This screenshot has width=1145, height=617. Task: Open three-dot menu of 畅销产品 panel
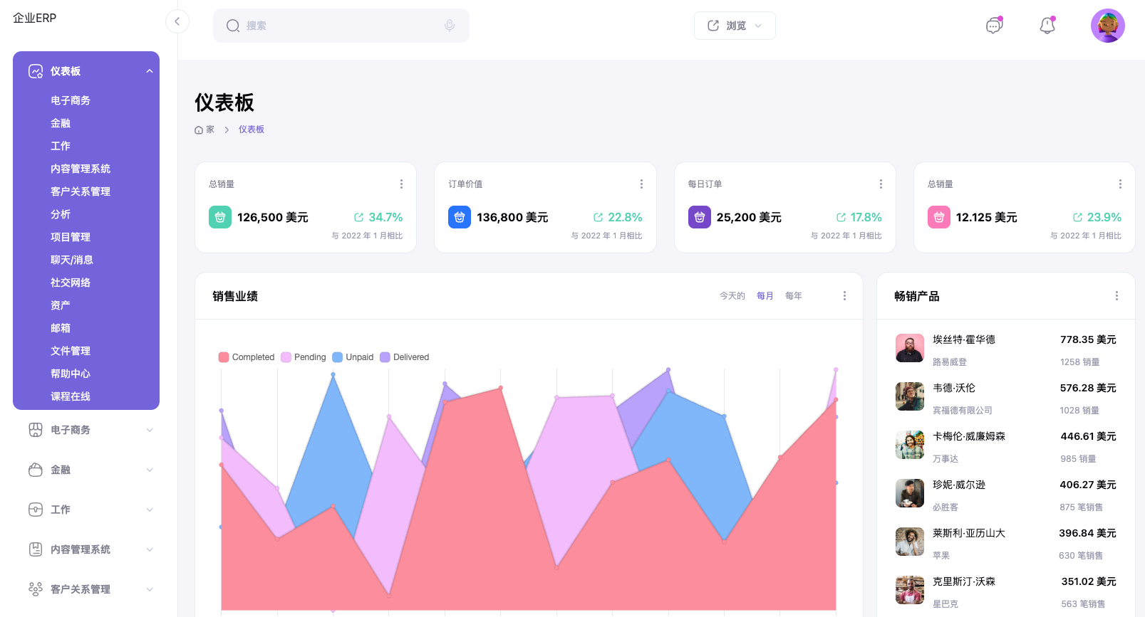click(1116, 296)
